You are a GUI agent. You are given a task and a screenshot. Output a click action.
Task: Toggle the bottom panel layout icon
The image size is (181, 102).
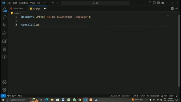point(154,3)
